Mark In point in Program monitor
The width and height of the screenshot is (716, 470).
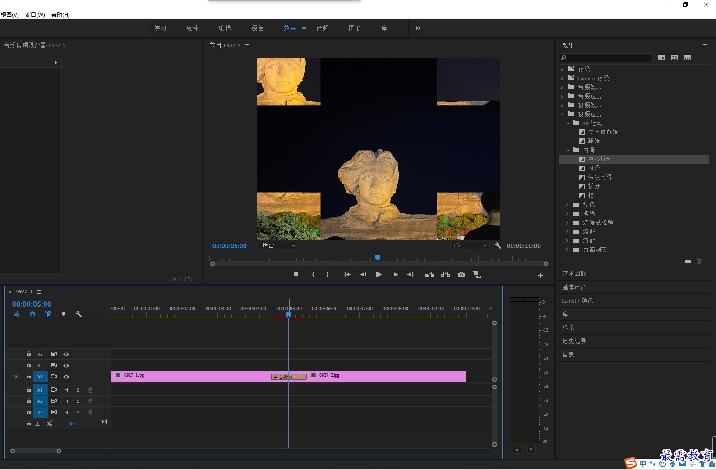coord(313,275)
